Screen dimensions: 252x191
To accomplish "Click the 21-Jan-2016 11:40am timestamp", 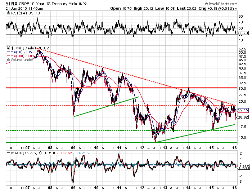I will click(22, 8).
